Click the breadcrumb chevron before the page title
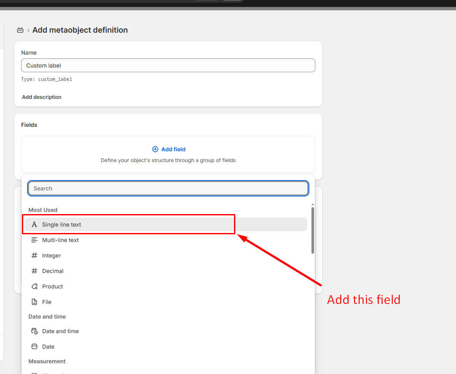 coord(28,30)
